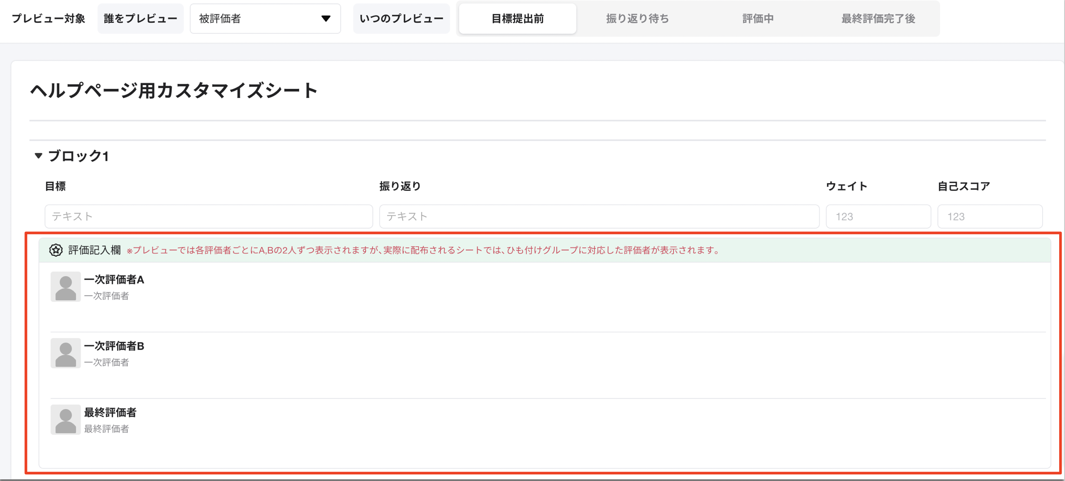This screenshot has height=481, width=1065.
Task: Click the 自己スコア number input
Action: point(990,216)
